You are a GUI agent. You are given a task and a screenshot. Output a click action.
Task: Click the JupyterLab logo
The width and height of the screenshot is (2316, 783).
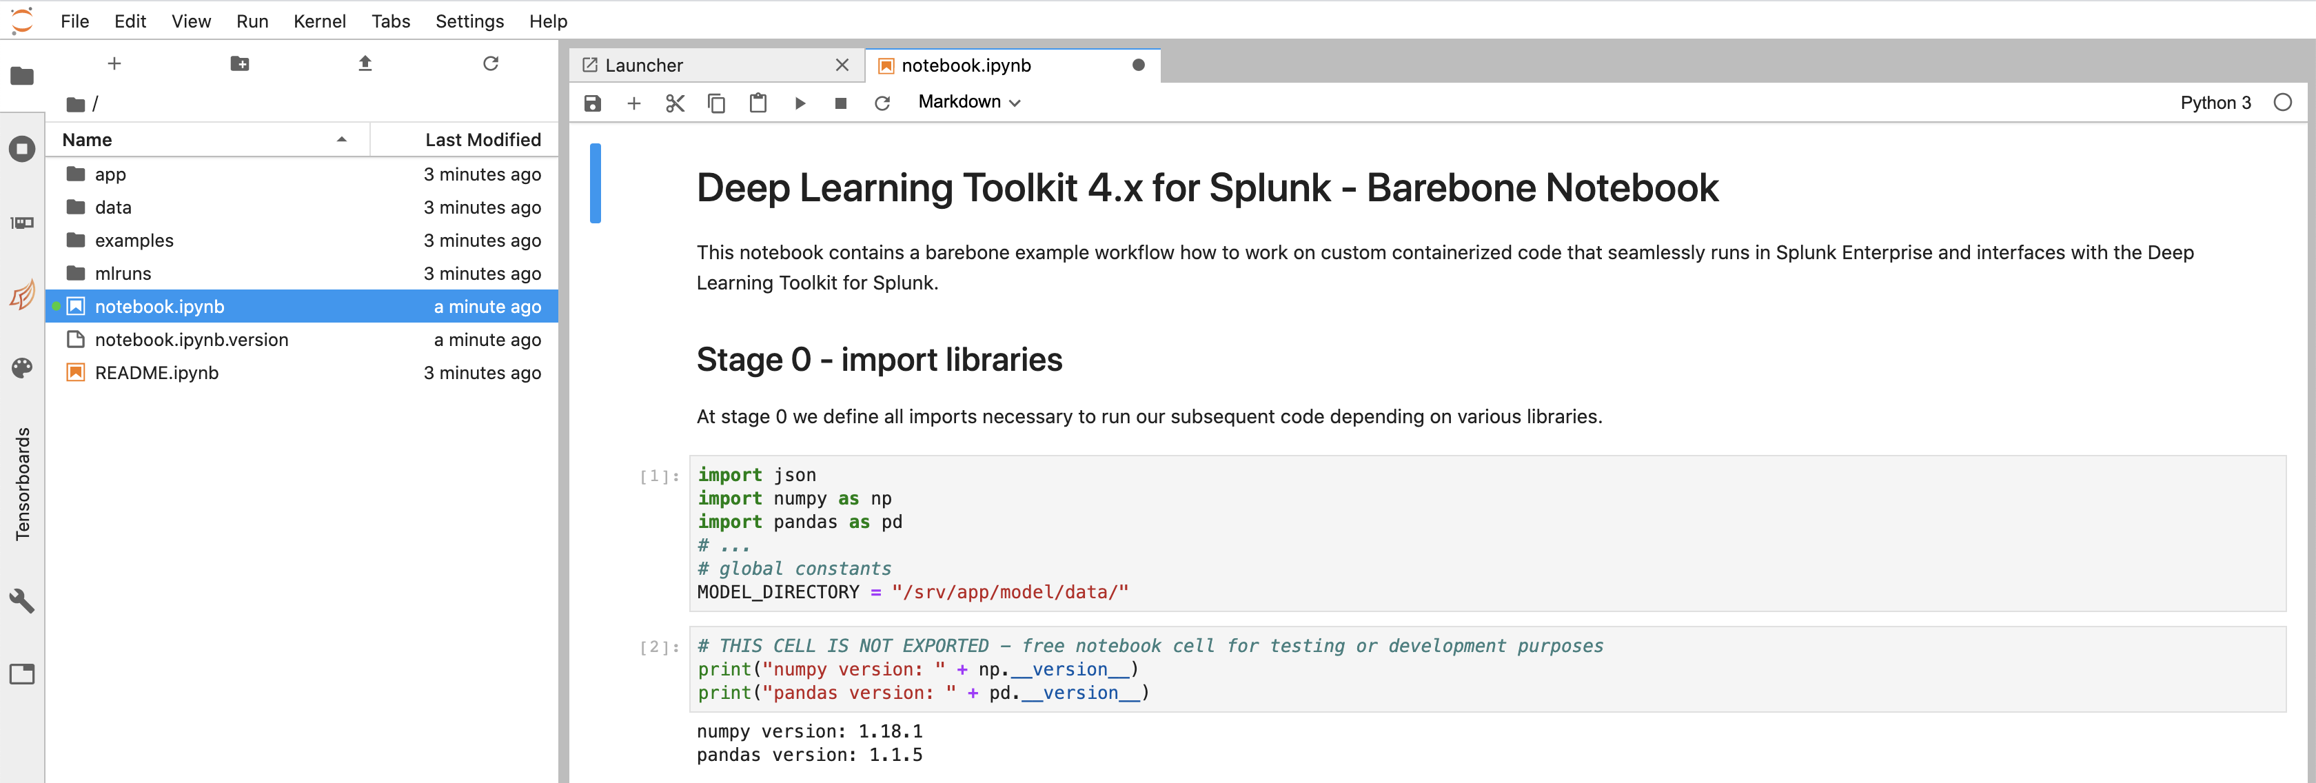[x=21, y=21]
